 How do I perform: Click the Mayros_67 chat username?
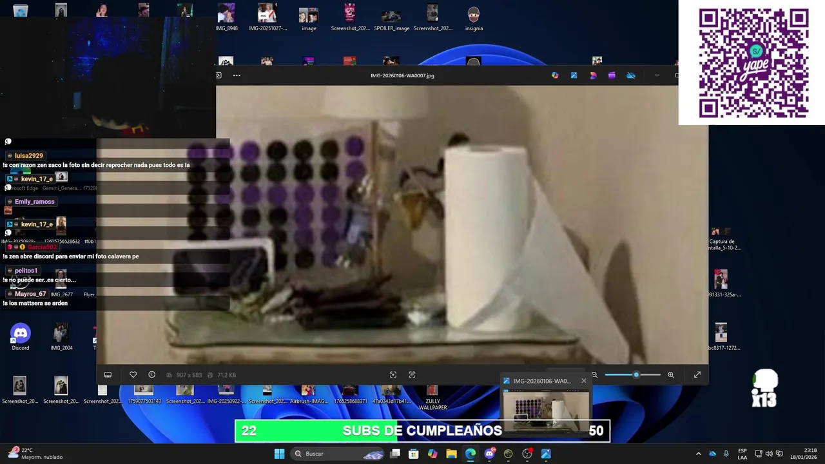point(30,294)
